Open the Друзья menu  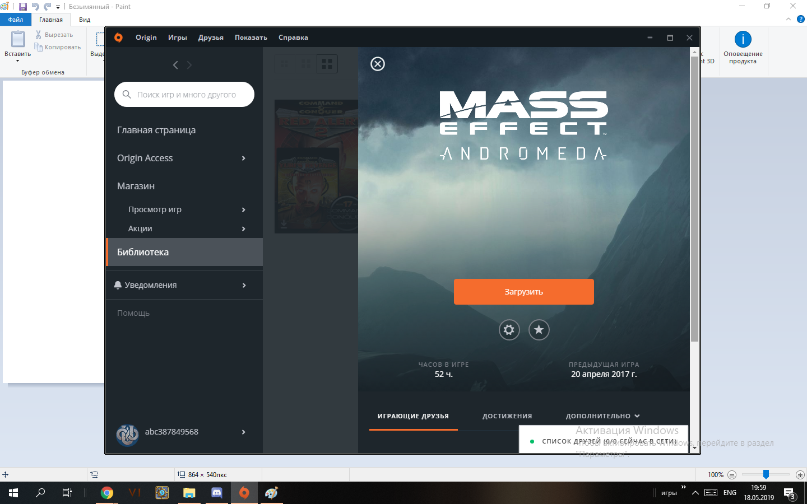point(211,38)
